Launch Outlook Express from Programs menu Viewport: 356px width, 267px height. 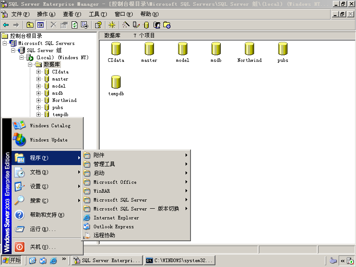point(136,227)
